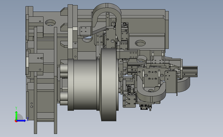Click the red X axis dot at the triad origin

(x=16, y=121)
